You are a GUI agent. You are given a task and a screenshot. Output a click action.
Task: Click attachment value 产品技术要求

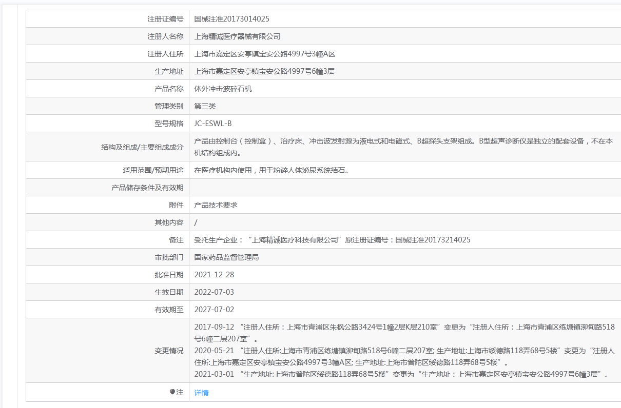click(x=216, y=205)
